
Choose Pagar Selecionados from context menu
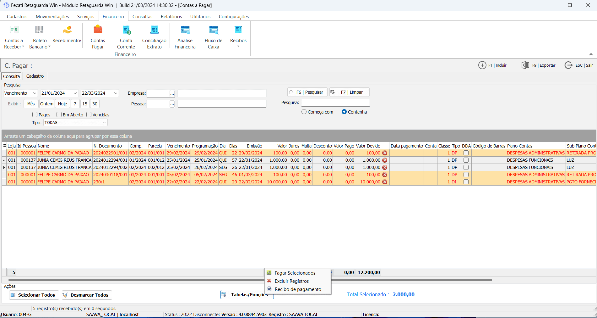tap(295, 273)
